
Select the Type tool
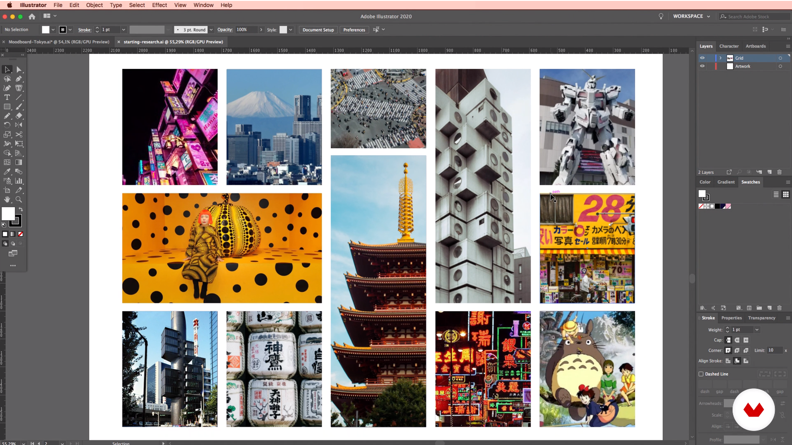pyautogui.click(x=7, y=97)
